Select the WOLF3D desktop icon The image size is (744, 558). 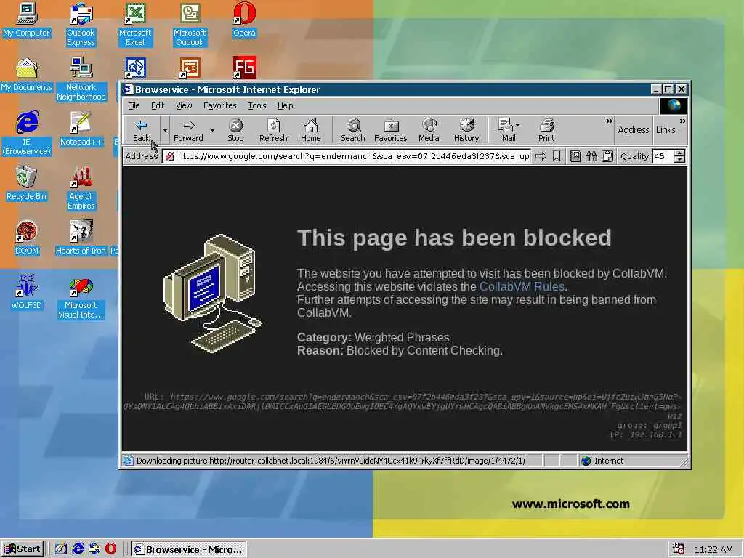pyautogui.click(x=27, y=292)
